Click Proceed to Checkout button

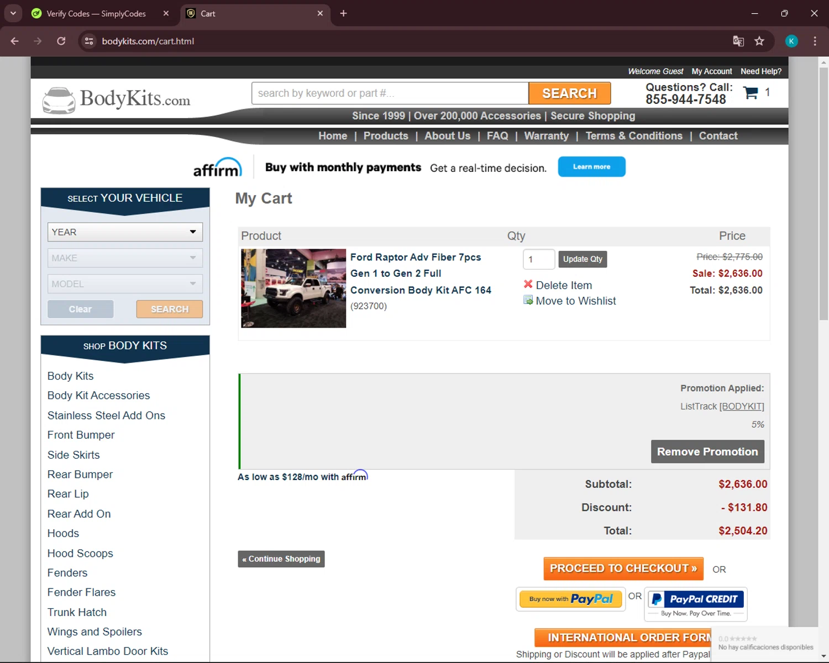pyautogui.click(x=623, y=569)
